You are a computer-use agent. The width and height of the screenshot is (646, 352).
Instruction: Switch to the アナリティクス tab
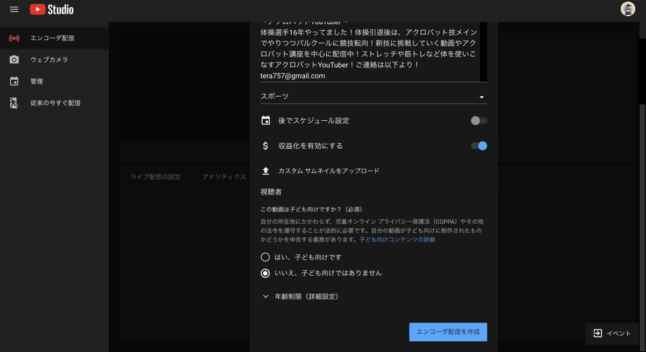(x=224, y=176)
